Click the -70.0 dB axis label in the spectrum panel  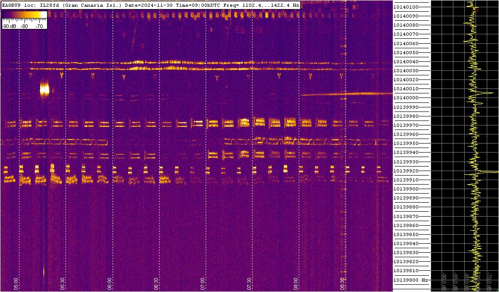coord(489,282)
